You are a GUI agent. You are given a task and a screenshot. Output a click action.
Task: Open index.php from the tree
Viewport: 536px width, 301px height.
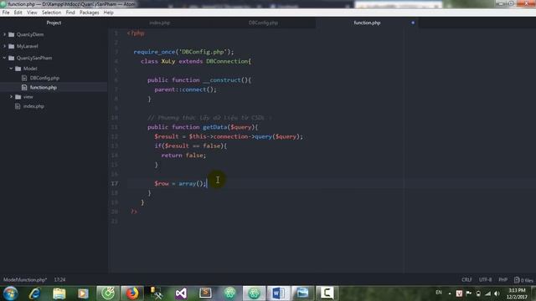click(33, 106)
